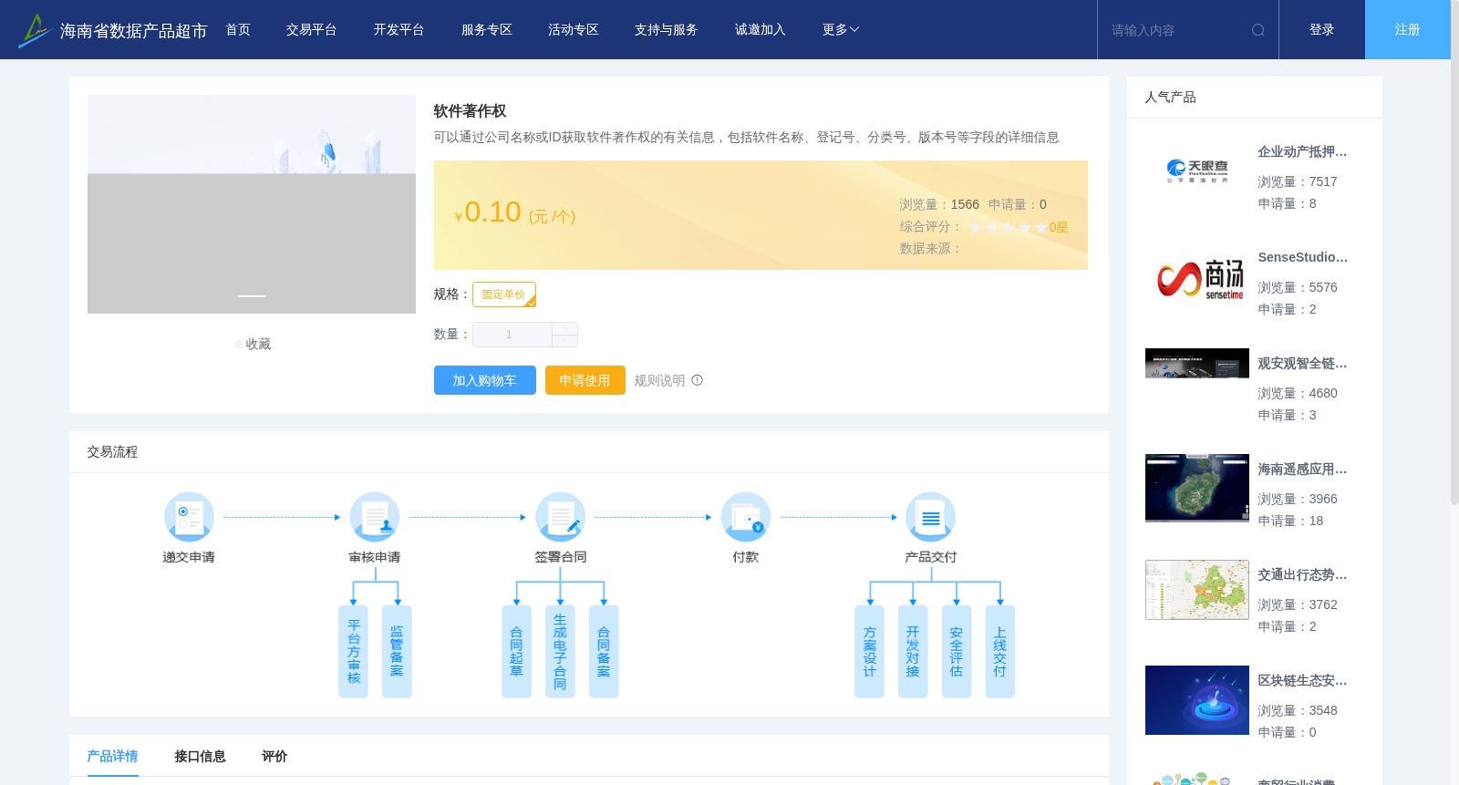Open the 海南遥感应用 product link
This screenshot has height=785, width=1459.
tap(1302, 469)
